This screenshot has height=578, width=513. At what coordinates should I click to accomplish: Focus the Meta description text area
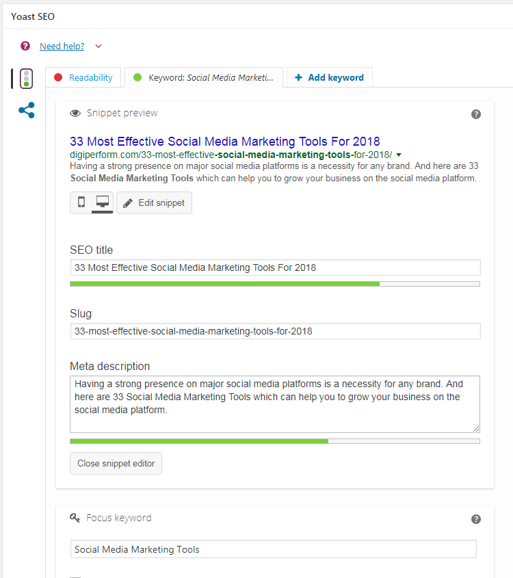tap(275, 404)
